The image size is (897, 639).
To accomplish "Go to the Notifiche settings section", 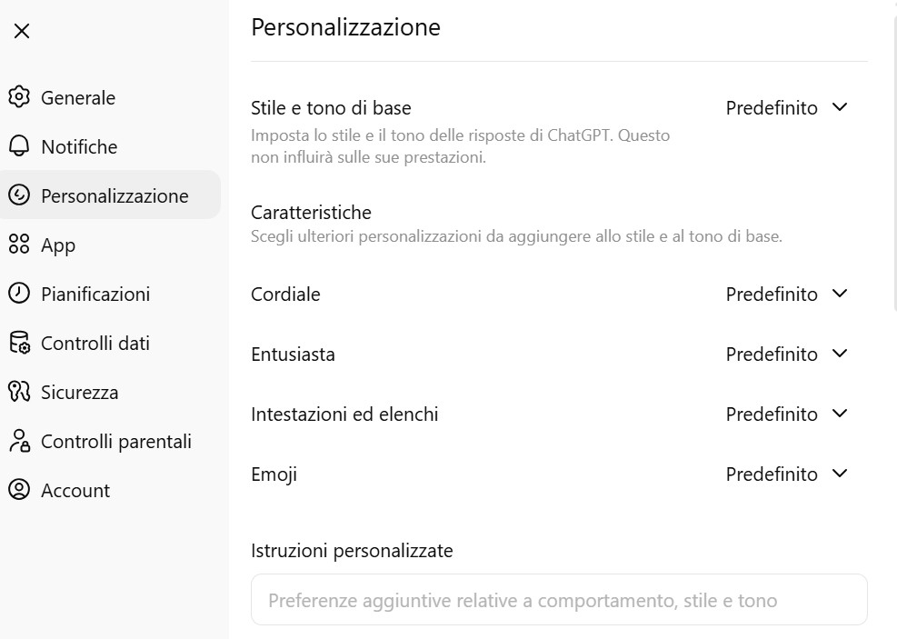I will pyautogui.click(x=79, y=146).
